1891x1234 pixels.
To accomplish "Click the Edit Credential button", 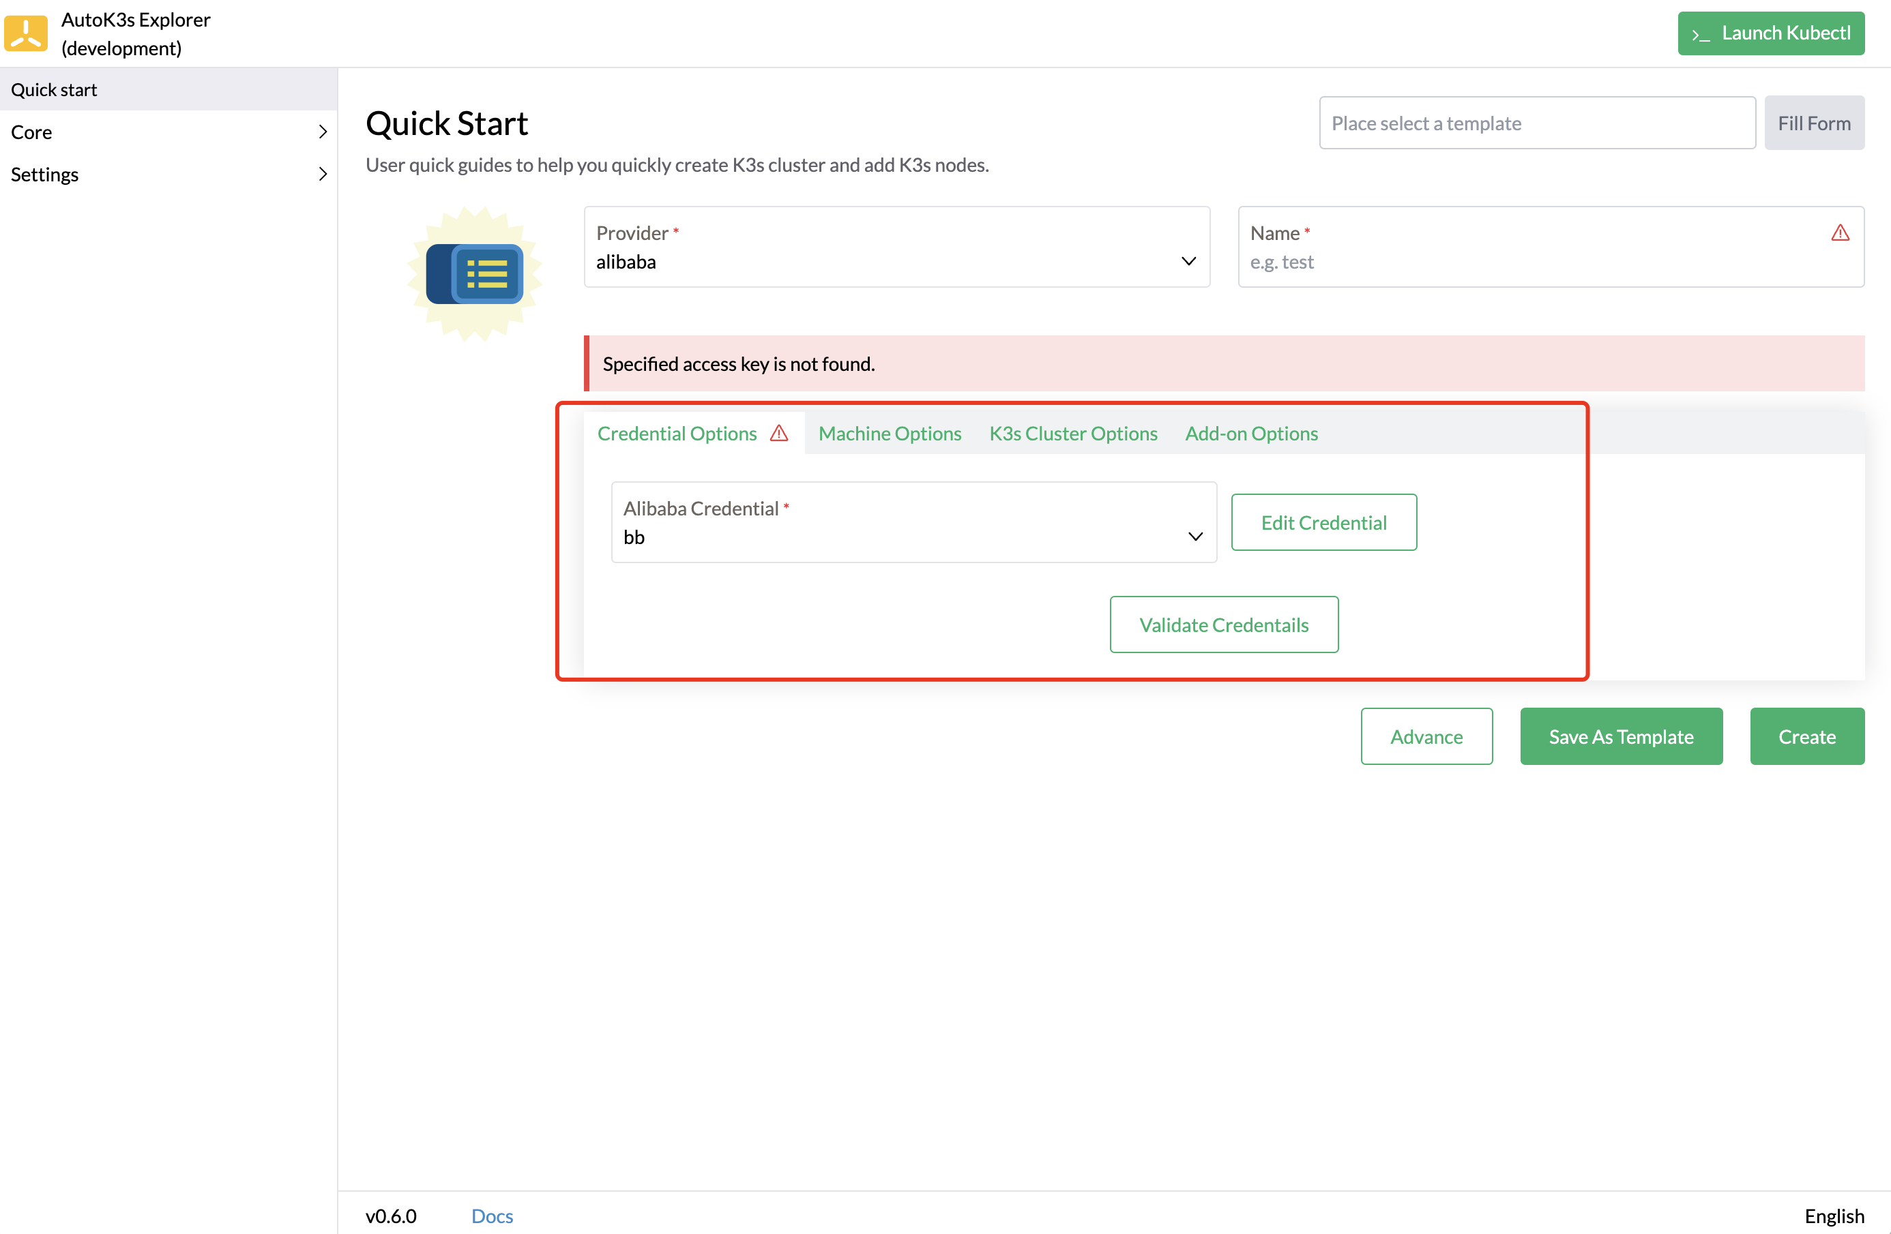I will tap(1323, 522).
